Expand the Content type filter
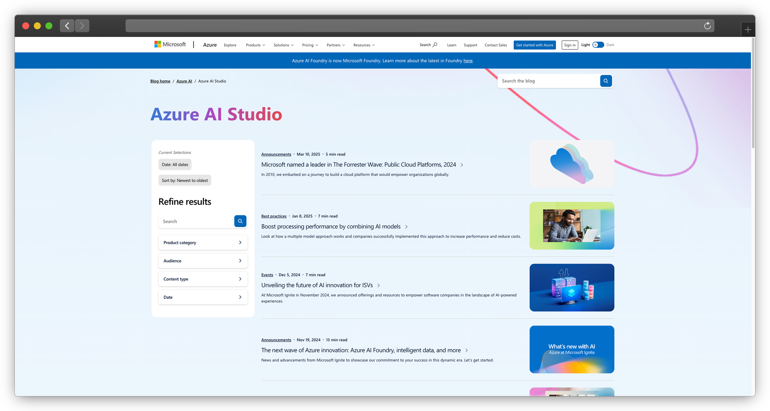This screenshot has height=411, width=770. click(203, 279)
